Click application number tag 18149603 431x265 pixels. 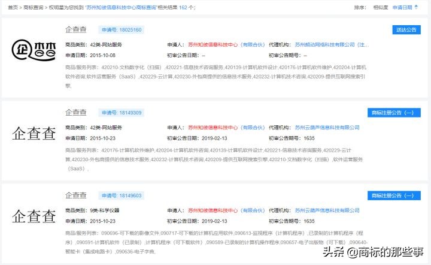pos(122,195)
